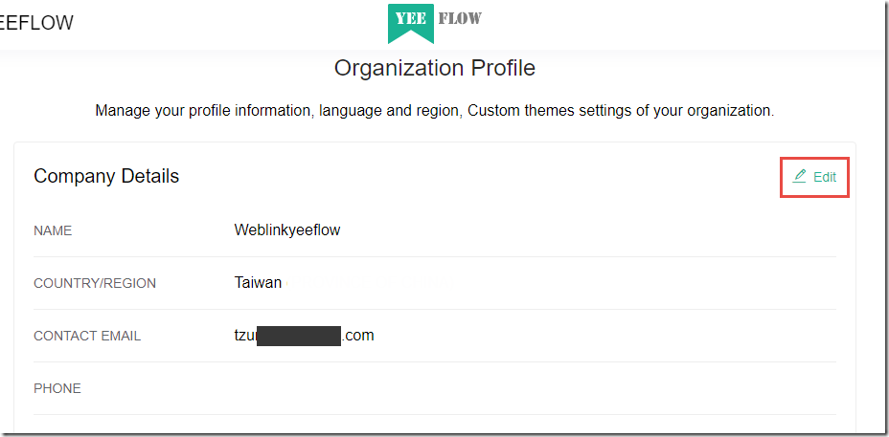The image size is (889, 437).
Task: Click the empty PHONE value area
Action: point(535,388)
